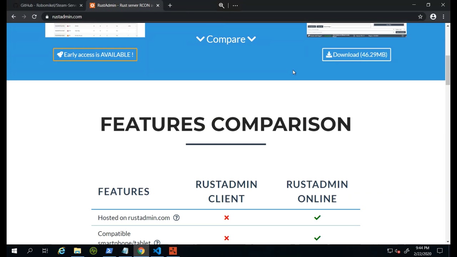Show help for Hosted on rustadmin.com
The height and width of the screenshot is (257, 457).
[176, 218]
